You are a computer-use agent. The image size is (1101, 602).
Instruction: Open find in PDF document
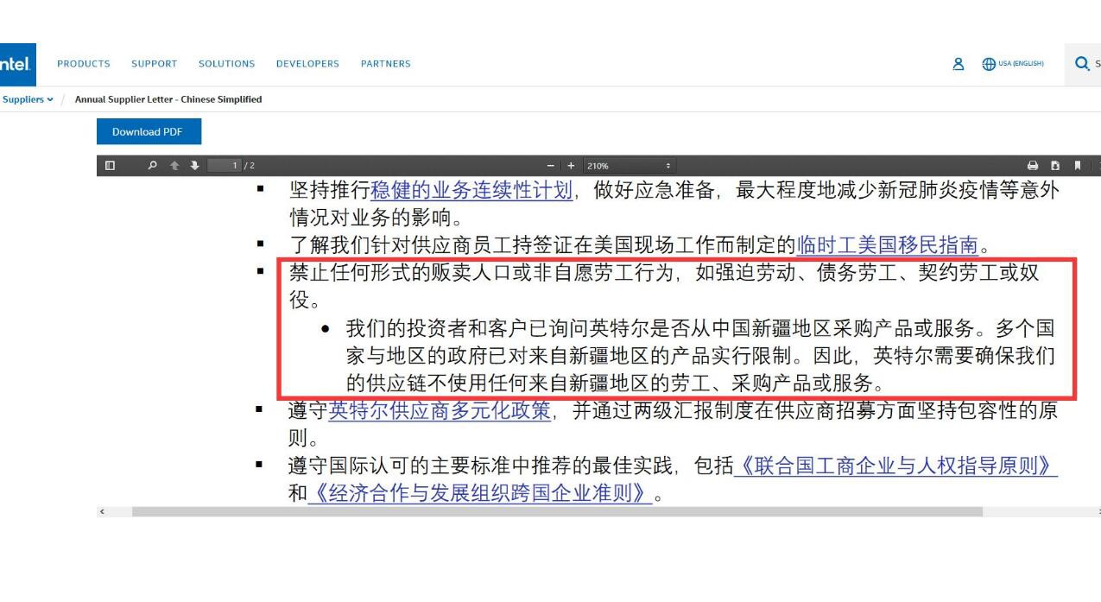point(151,165)
